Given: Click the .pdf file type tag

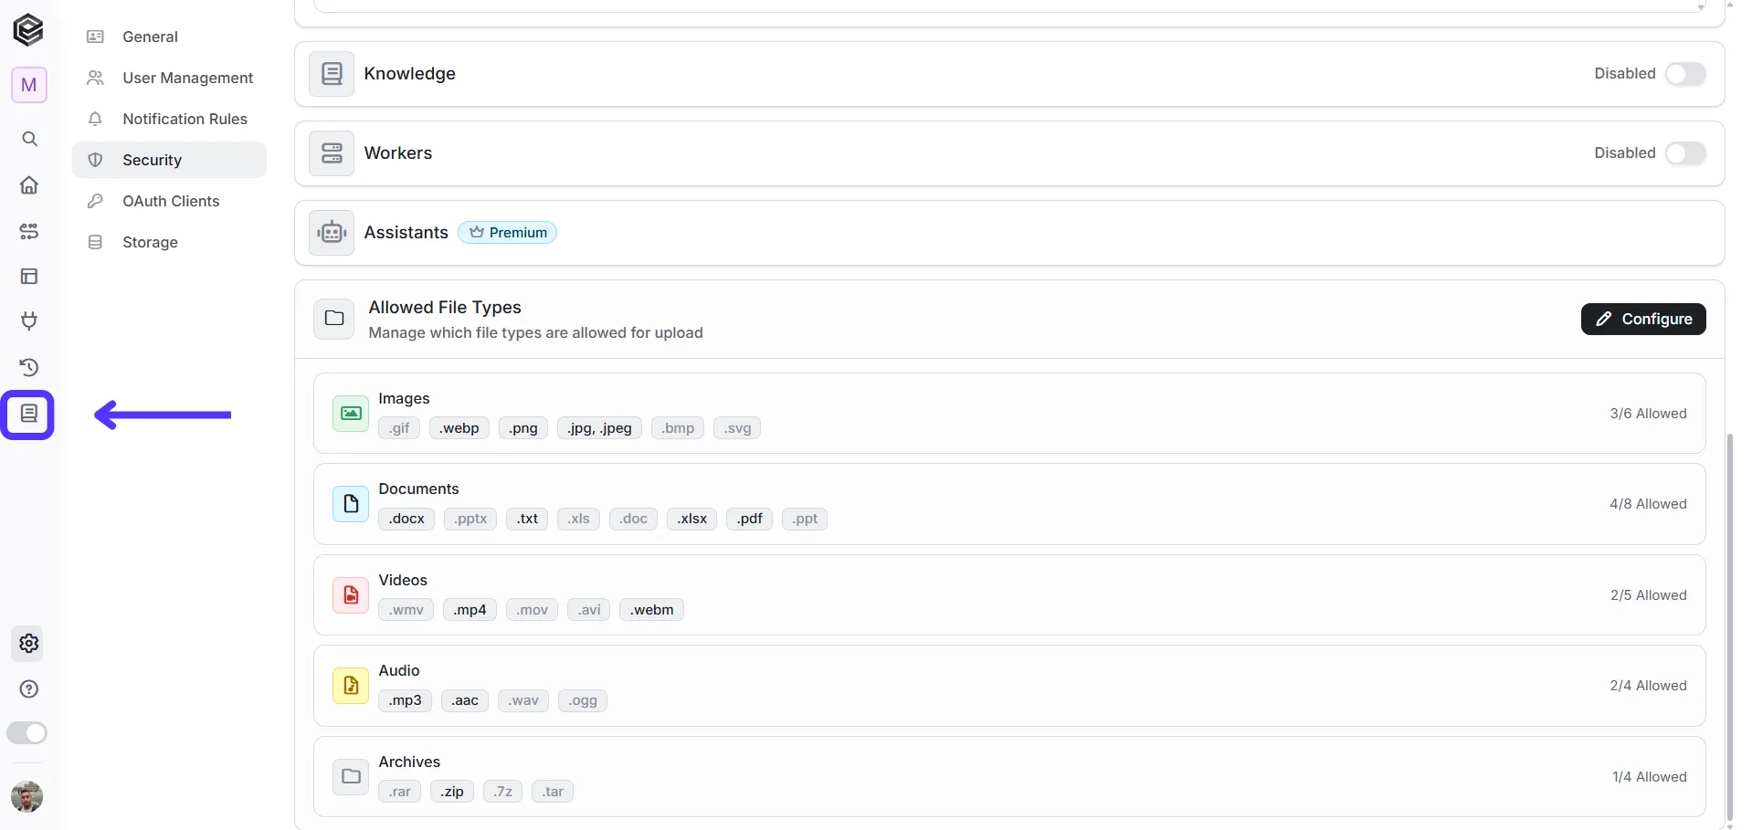Looking at the screenshot, I should pyautogui.click(x=750, y=519).
